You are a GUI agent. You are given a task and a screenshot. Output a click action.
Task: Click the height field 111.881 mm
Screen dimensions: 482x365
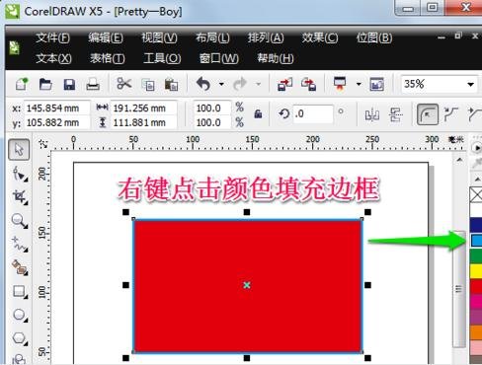click(x=143, y=122)
